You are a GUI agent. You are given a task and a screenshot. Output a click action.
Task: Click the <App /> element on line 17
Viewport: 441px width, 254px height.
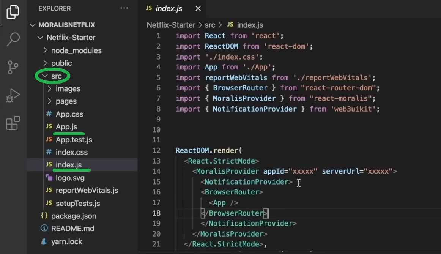(224, 203)
